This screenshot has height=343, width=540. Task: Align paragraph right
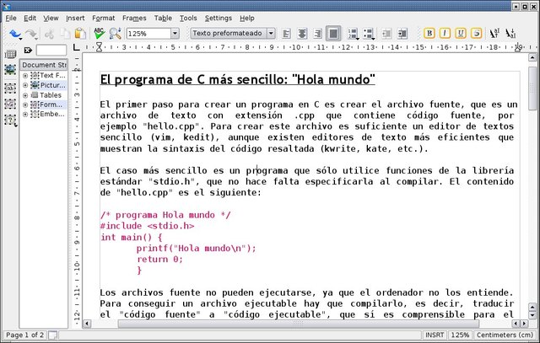(318, 34)
